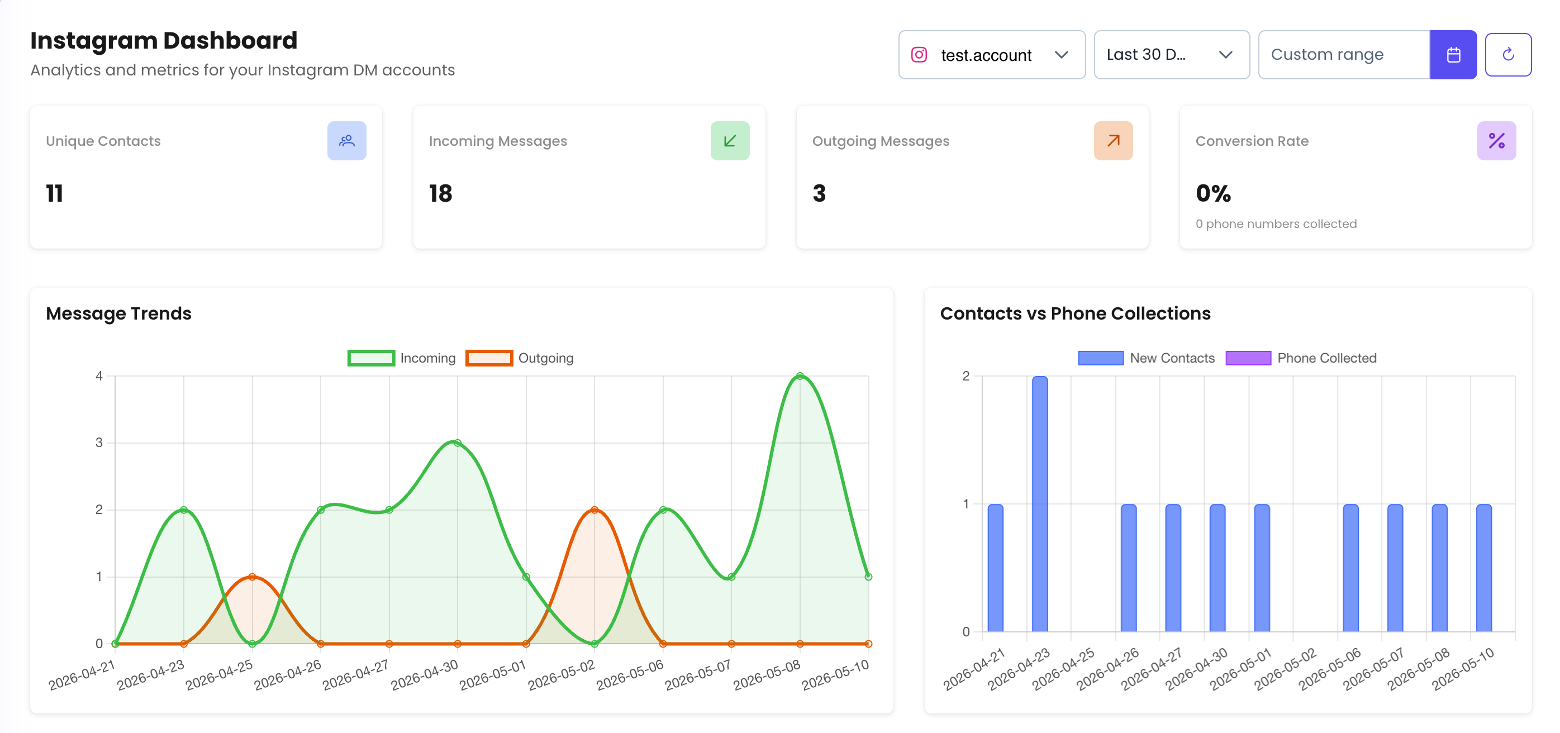Click the Outgoing Messages value 3
This screenshot has width=1560, height=733.
click(x=819, y=193)
